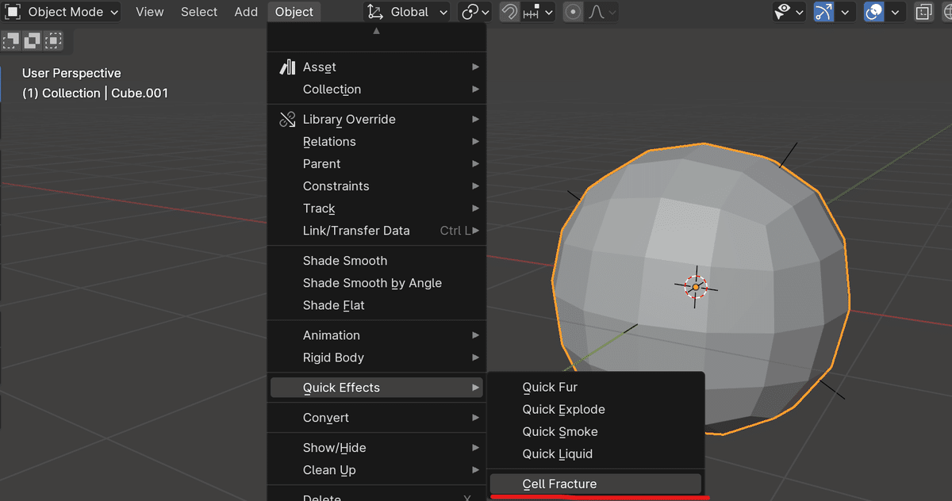Open the Clean Up submenu

coord(377,470)
